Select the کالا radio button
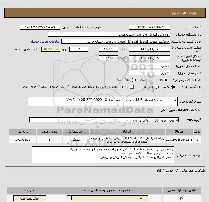The width and height of the screenshot is (209, 202). coord(166,80)
